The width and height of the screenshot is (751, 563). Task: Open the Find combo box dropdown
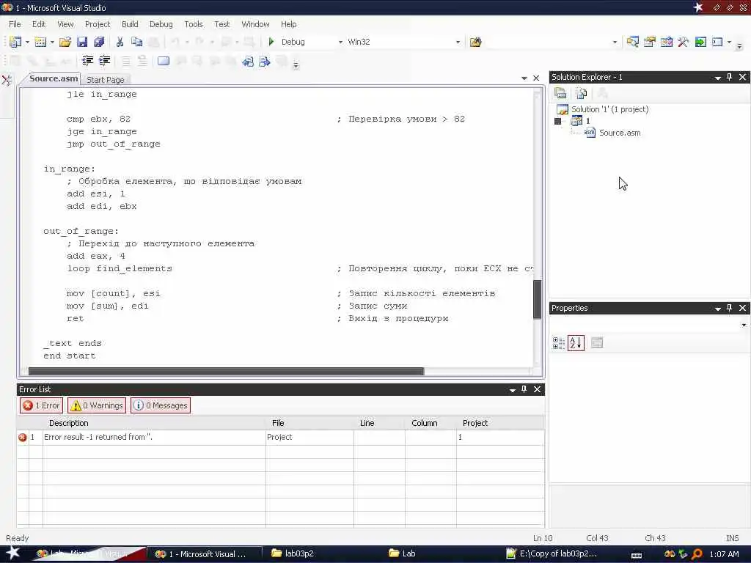click(615, 42)
